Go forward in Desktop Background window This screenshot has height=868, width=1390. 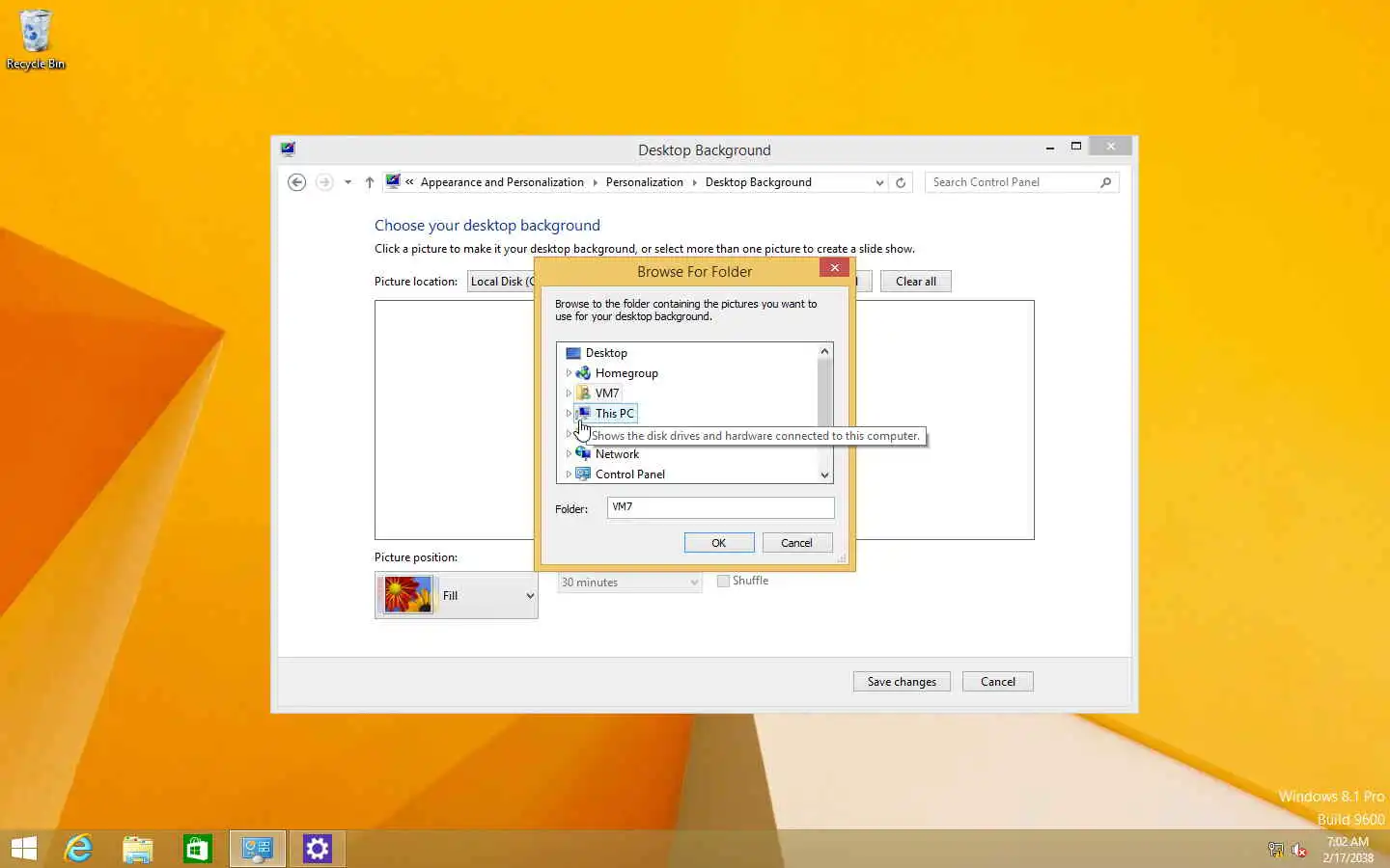pos(324,182)
